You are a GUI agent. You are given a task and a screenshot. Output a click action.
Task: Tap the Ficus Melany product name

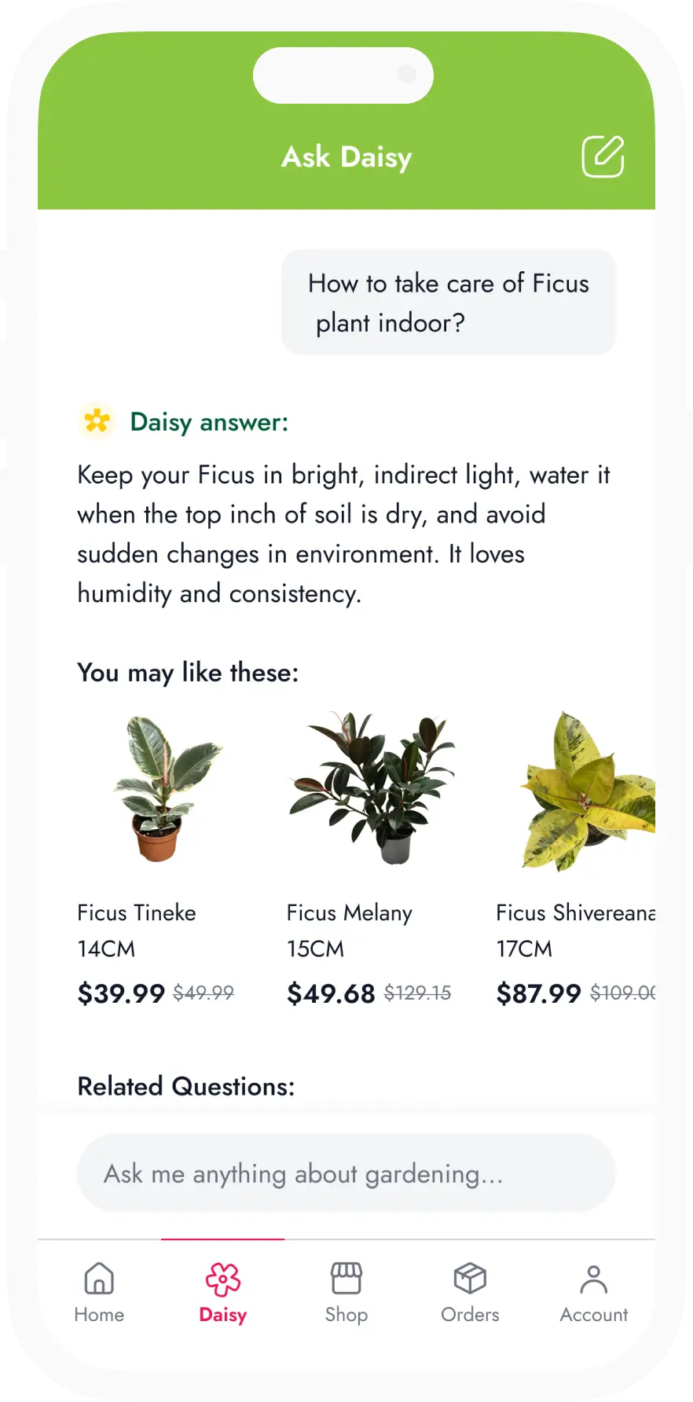(x=350, y=912)
